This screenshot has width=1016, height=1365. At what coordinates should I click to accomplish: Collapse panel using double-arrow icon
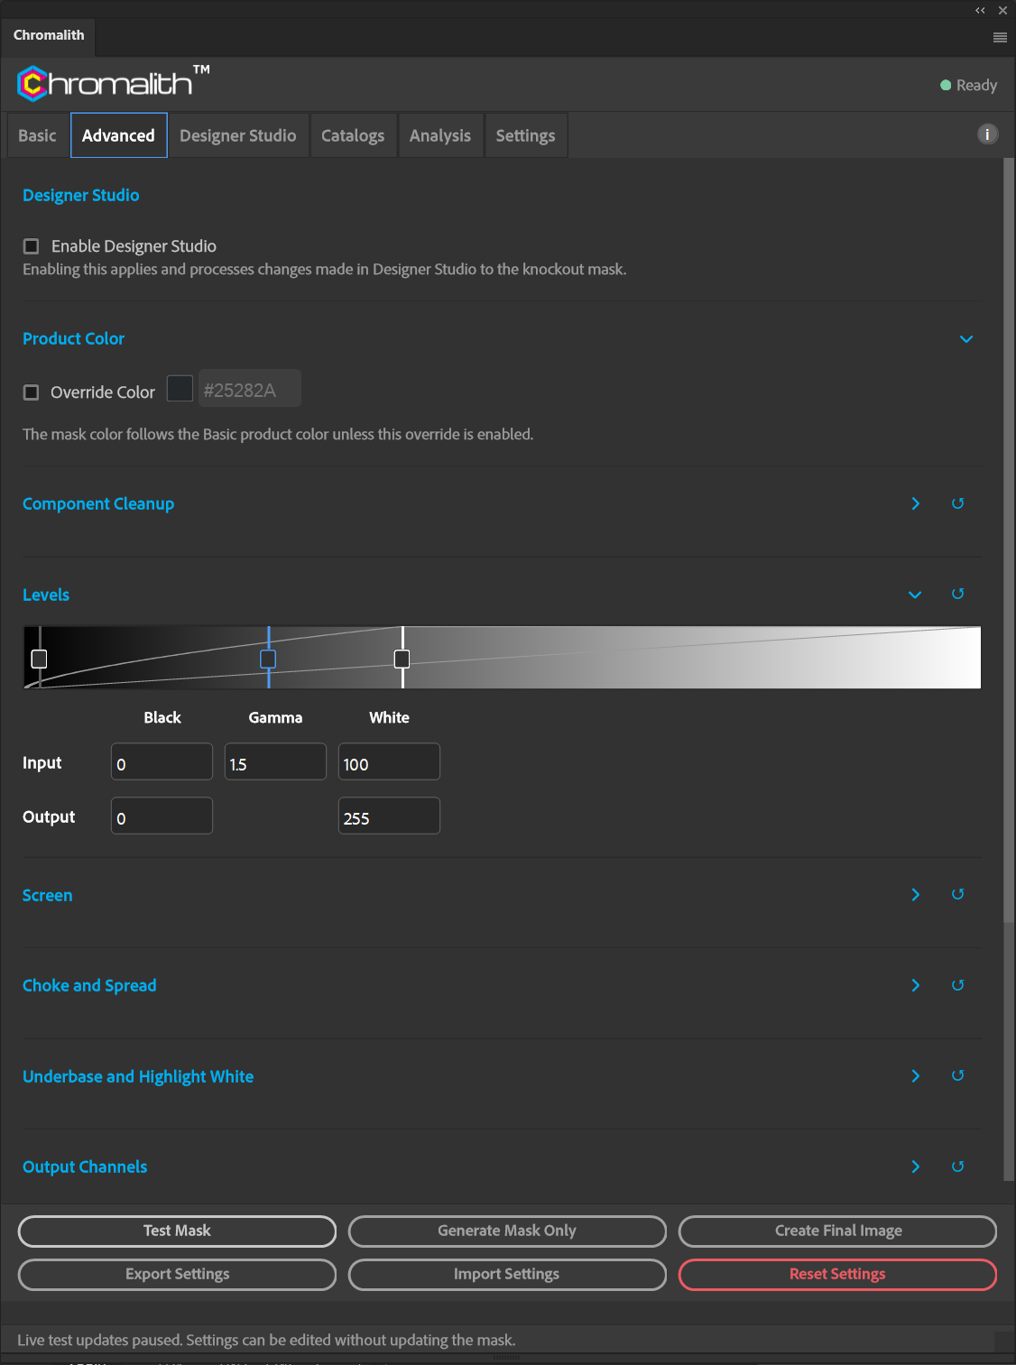tap(980, 11)
